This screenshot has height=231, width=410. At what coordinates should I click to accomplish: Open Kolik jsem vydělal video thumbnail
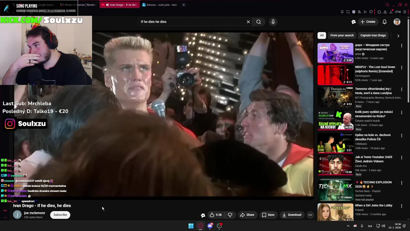[x=335, y=121]
